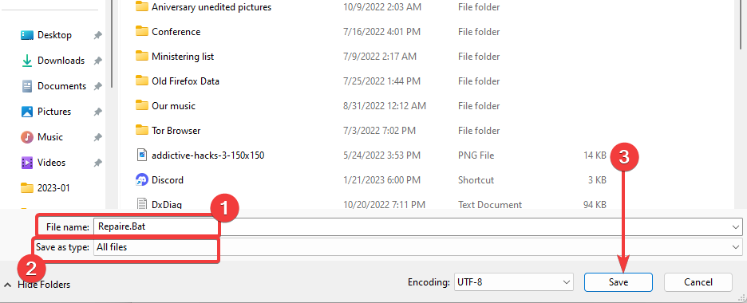Expand the File name dropdown arrow
Image resolution: width=747 pixels, height=303 pixels.
pos(736,227)
